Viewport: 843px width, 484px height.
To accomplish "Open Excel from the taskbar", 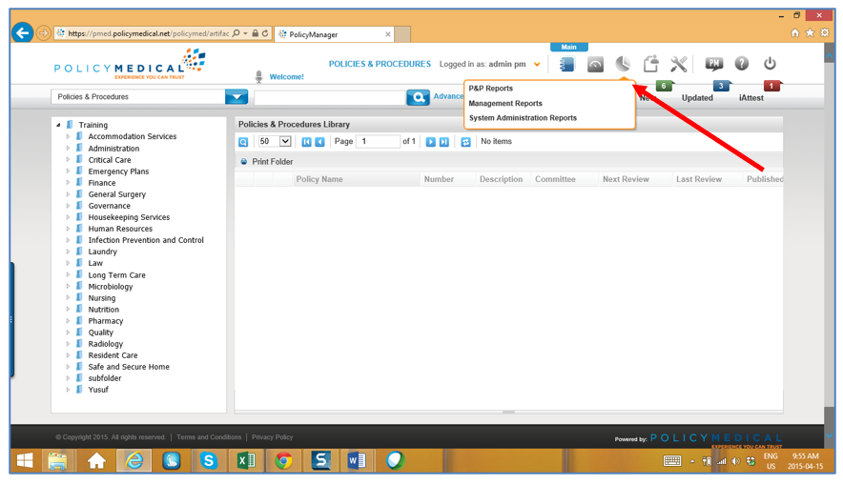I will [x=246, y=461].
